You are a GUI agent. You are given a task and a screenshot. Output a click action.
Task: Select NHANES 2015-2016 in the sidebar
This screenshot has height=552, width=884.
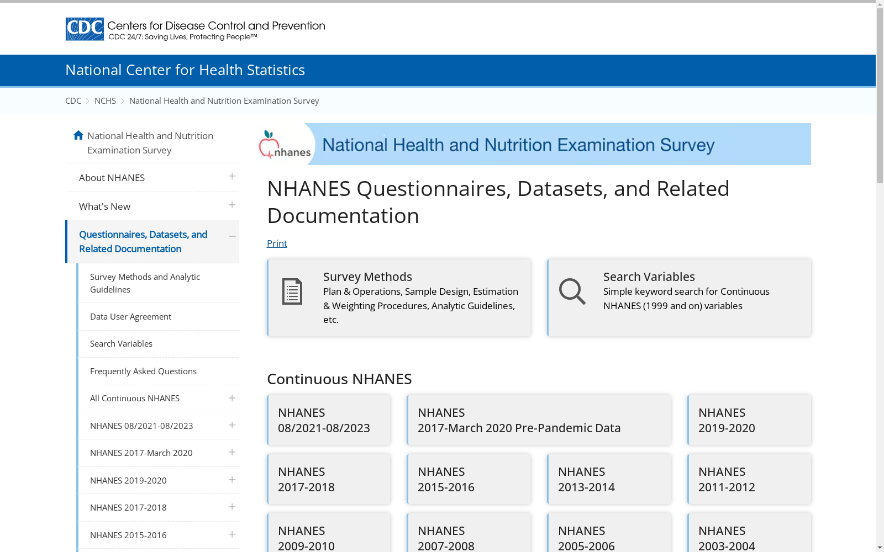tap(128, 535)
